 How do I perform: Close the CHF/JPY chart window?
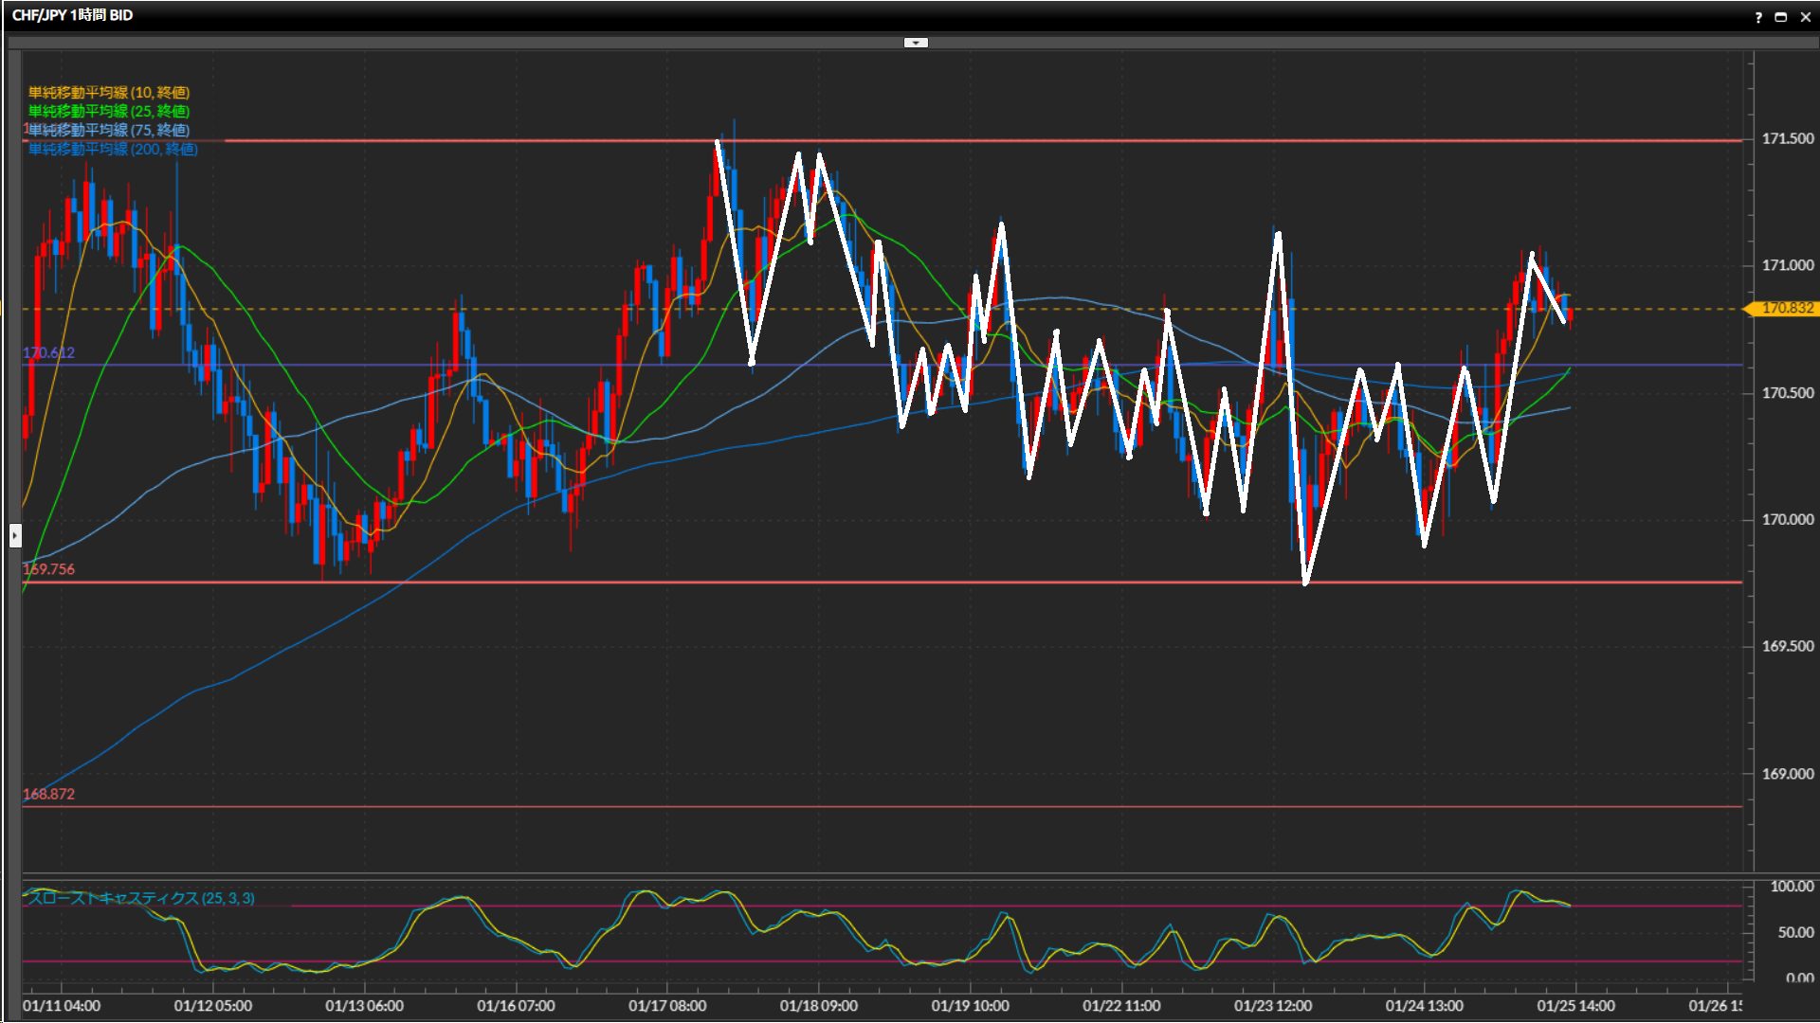click(1805, 17)
